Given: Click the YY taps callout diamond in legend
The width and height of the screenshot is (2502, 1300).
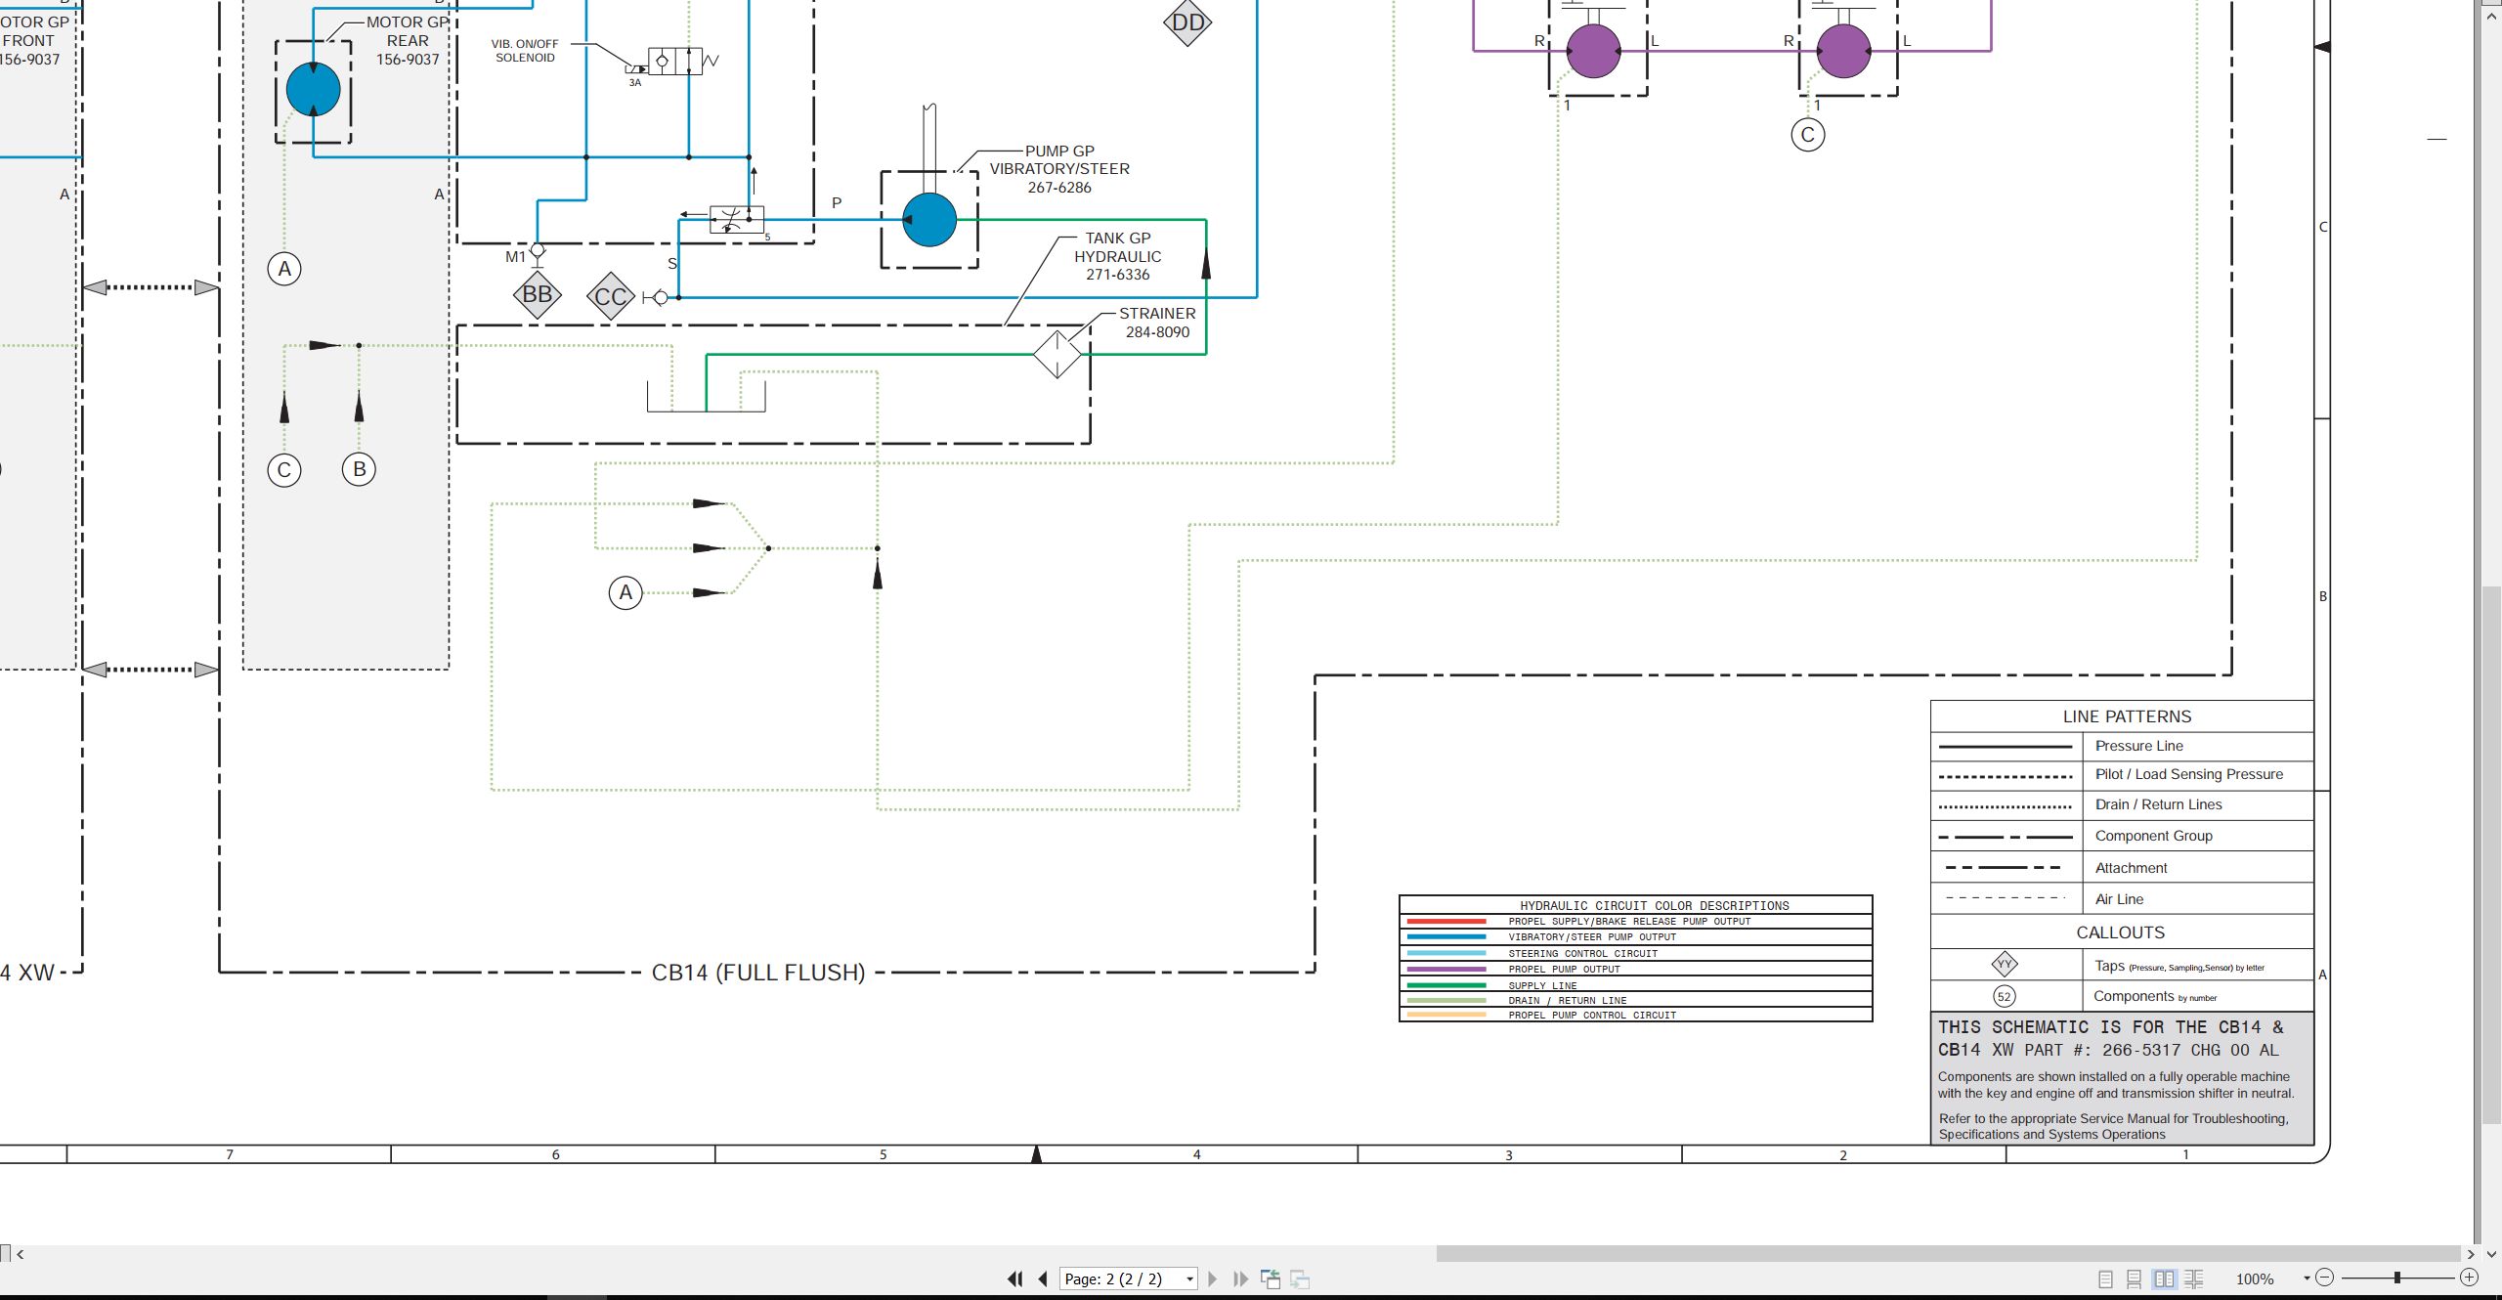Looking at the screenshot, I should click(x=2005, y=965).
